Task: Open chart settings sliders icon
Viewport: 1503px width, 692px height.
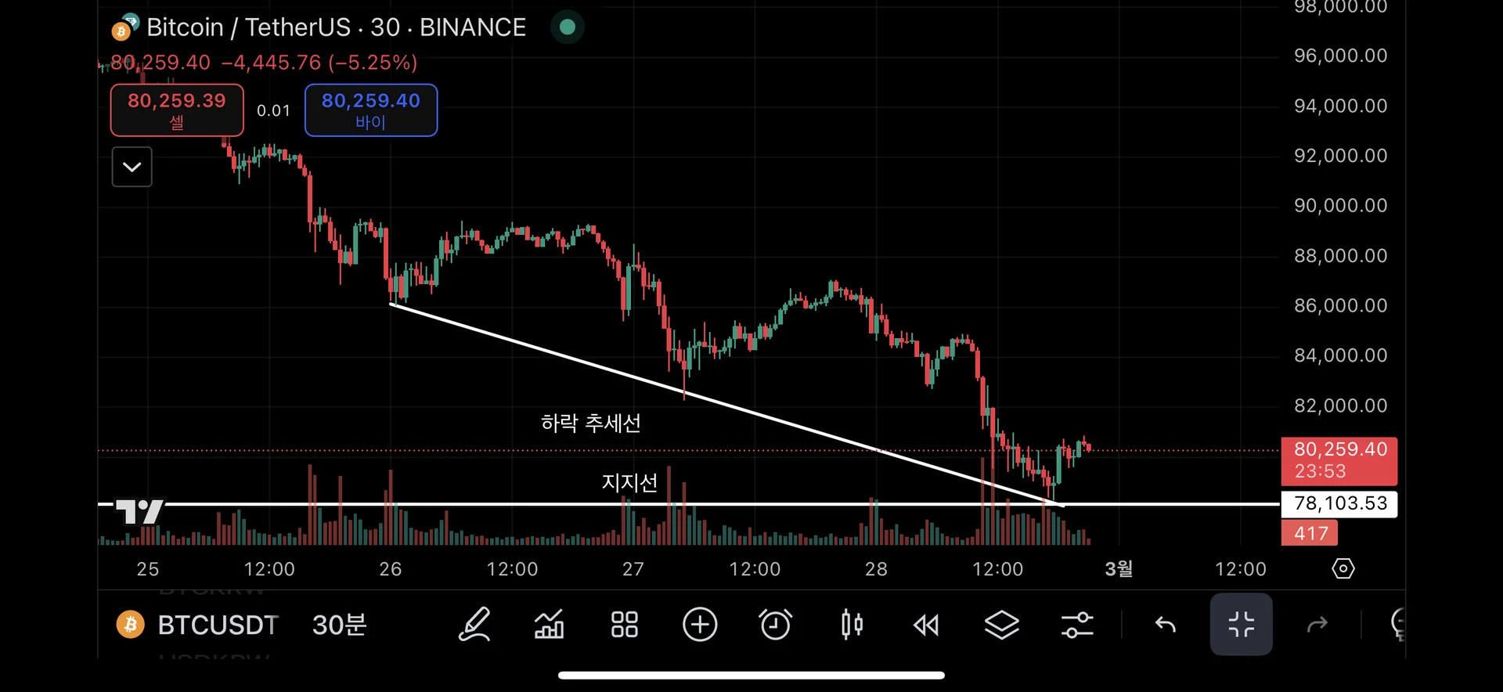Action: pyautogui.click(x=1077, y=625)
